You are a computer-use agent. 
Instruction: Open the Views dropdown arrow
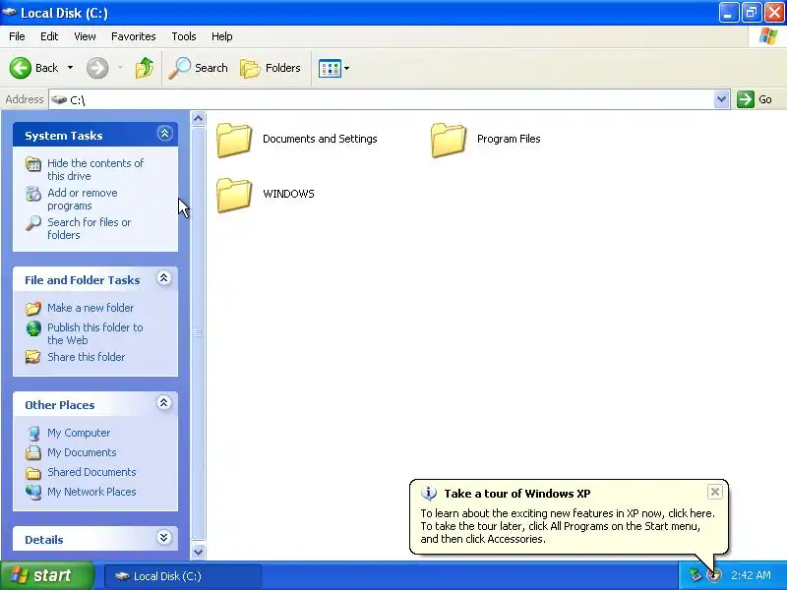click(x=347, y=68)
